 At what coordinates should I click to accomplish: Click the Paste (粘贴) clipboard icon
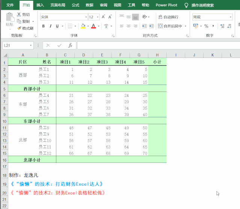point(10,17)
